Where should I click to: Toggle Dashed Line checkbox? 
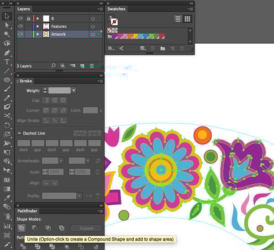pos(19,133)
